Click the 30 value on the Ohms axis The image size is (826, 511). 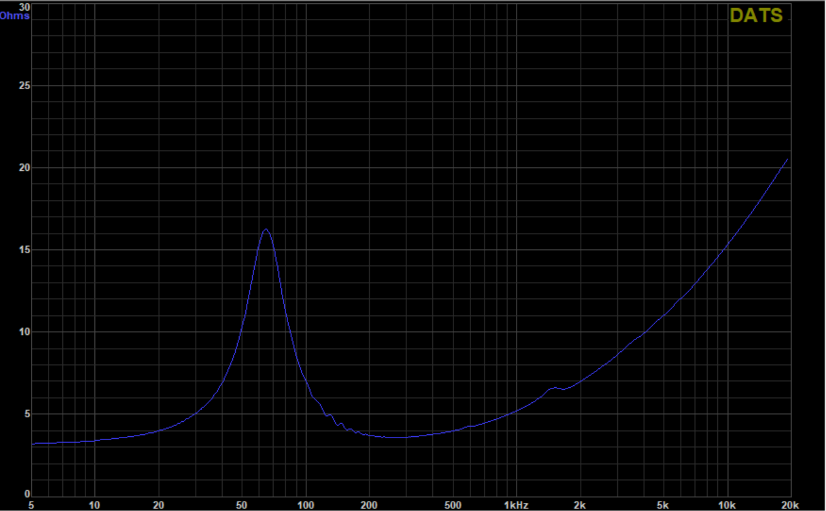click(24, 5)
